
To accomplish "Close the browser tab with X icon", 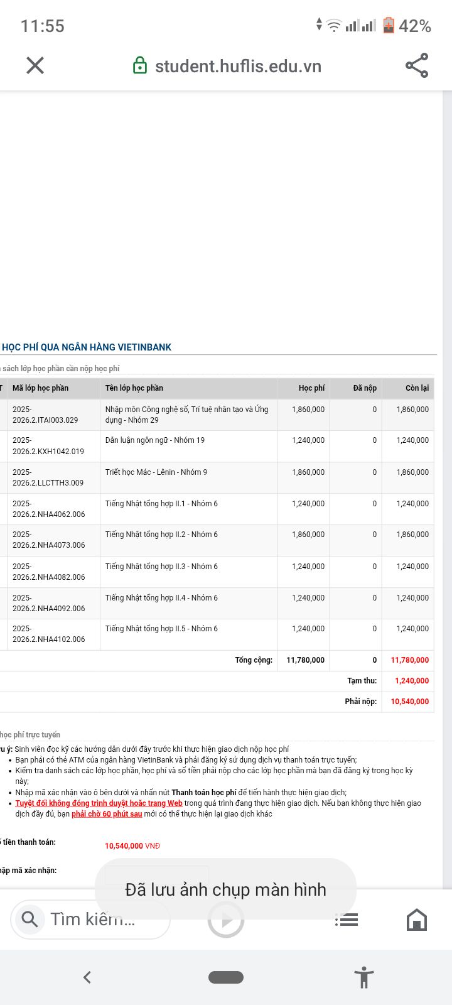I will coord(35,65).
